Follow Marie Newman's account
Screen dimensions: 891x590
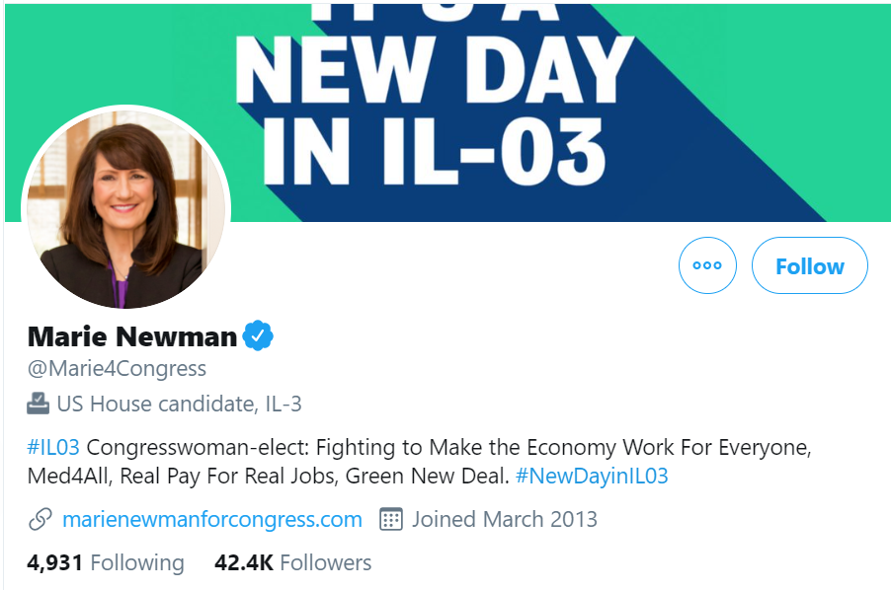tap(809, 265)
